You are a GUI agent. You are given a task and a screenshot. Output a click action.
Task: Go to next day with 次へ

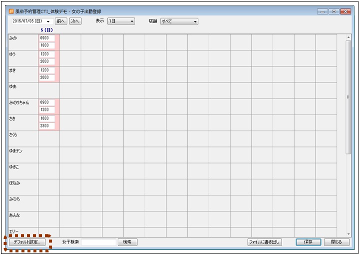click(75, 21)
